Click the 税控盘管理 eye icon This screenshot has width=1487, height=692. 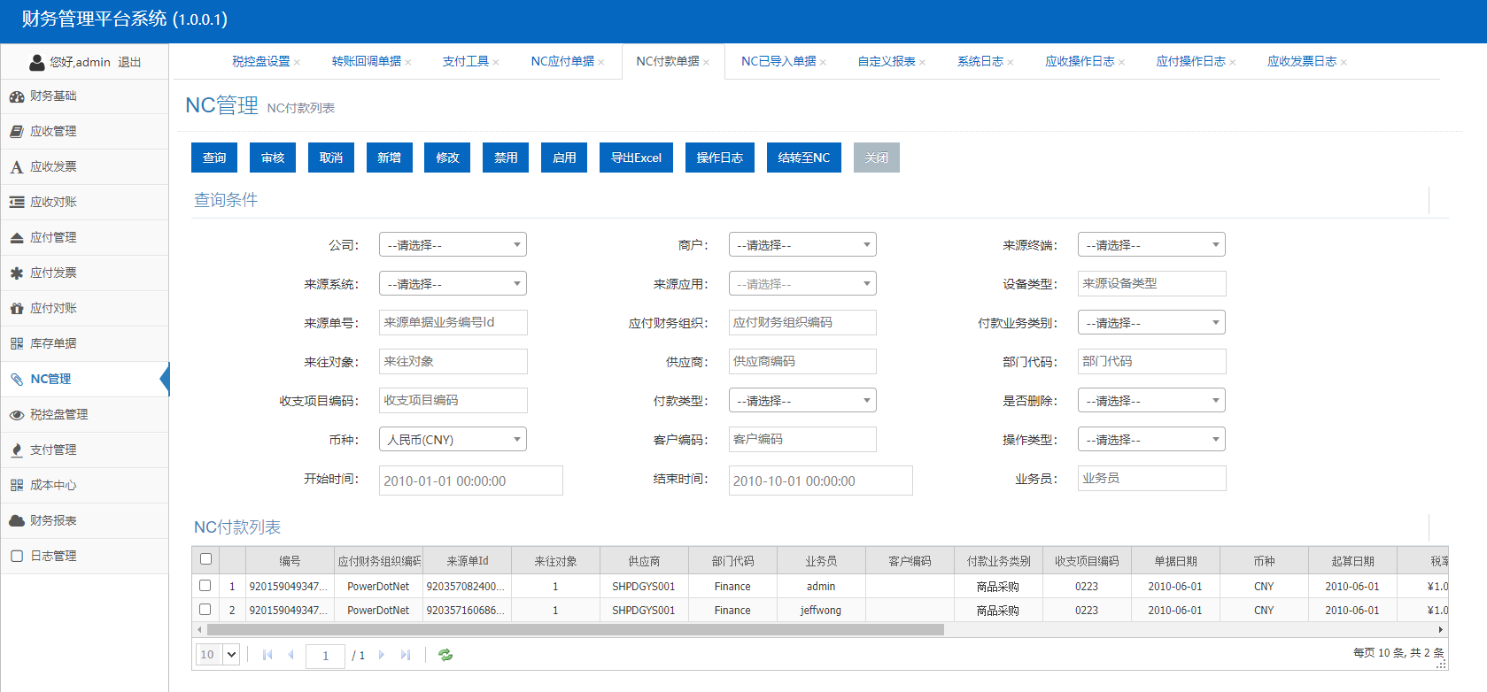click(17, 415)
